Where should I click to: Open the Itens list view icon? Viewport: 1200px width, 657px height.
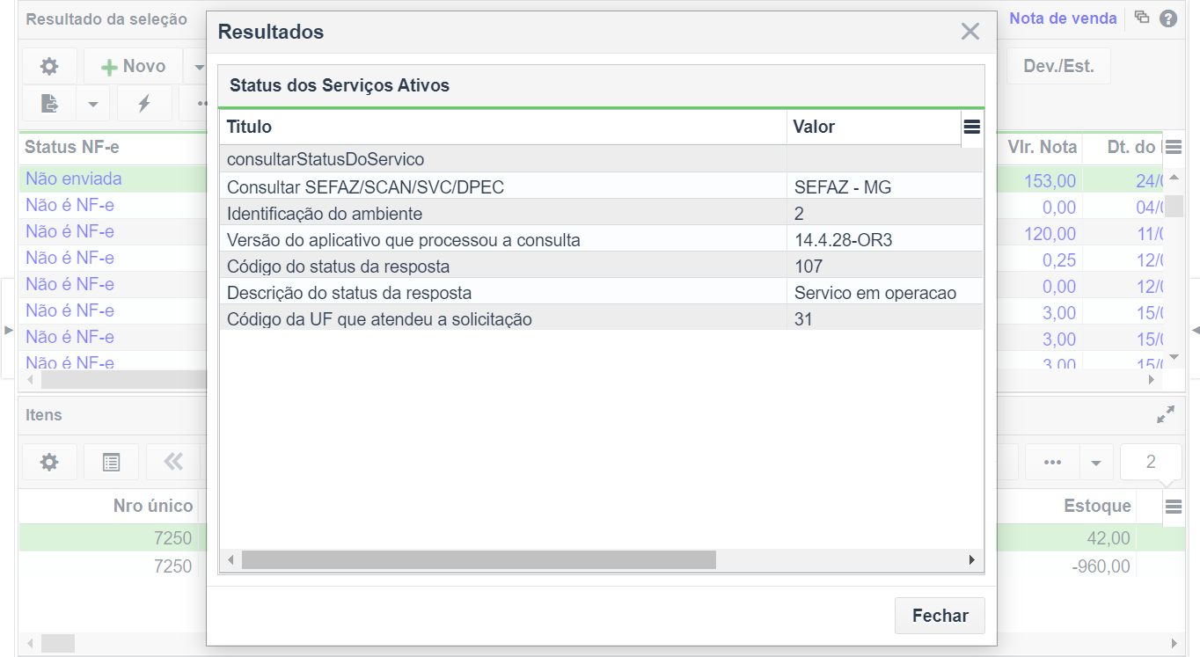coord(111,463)
